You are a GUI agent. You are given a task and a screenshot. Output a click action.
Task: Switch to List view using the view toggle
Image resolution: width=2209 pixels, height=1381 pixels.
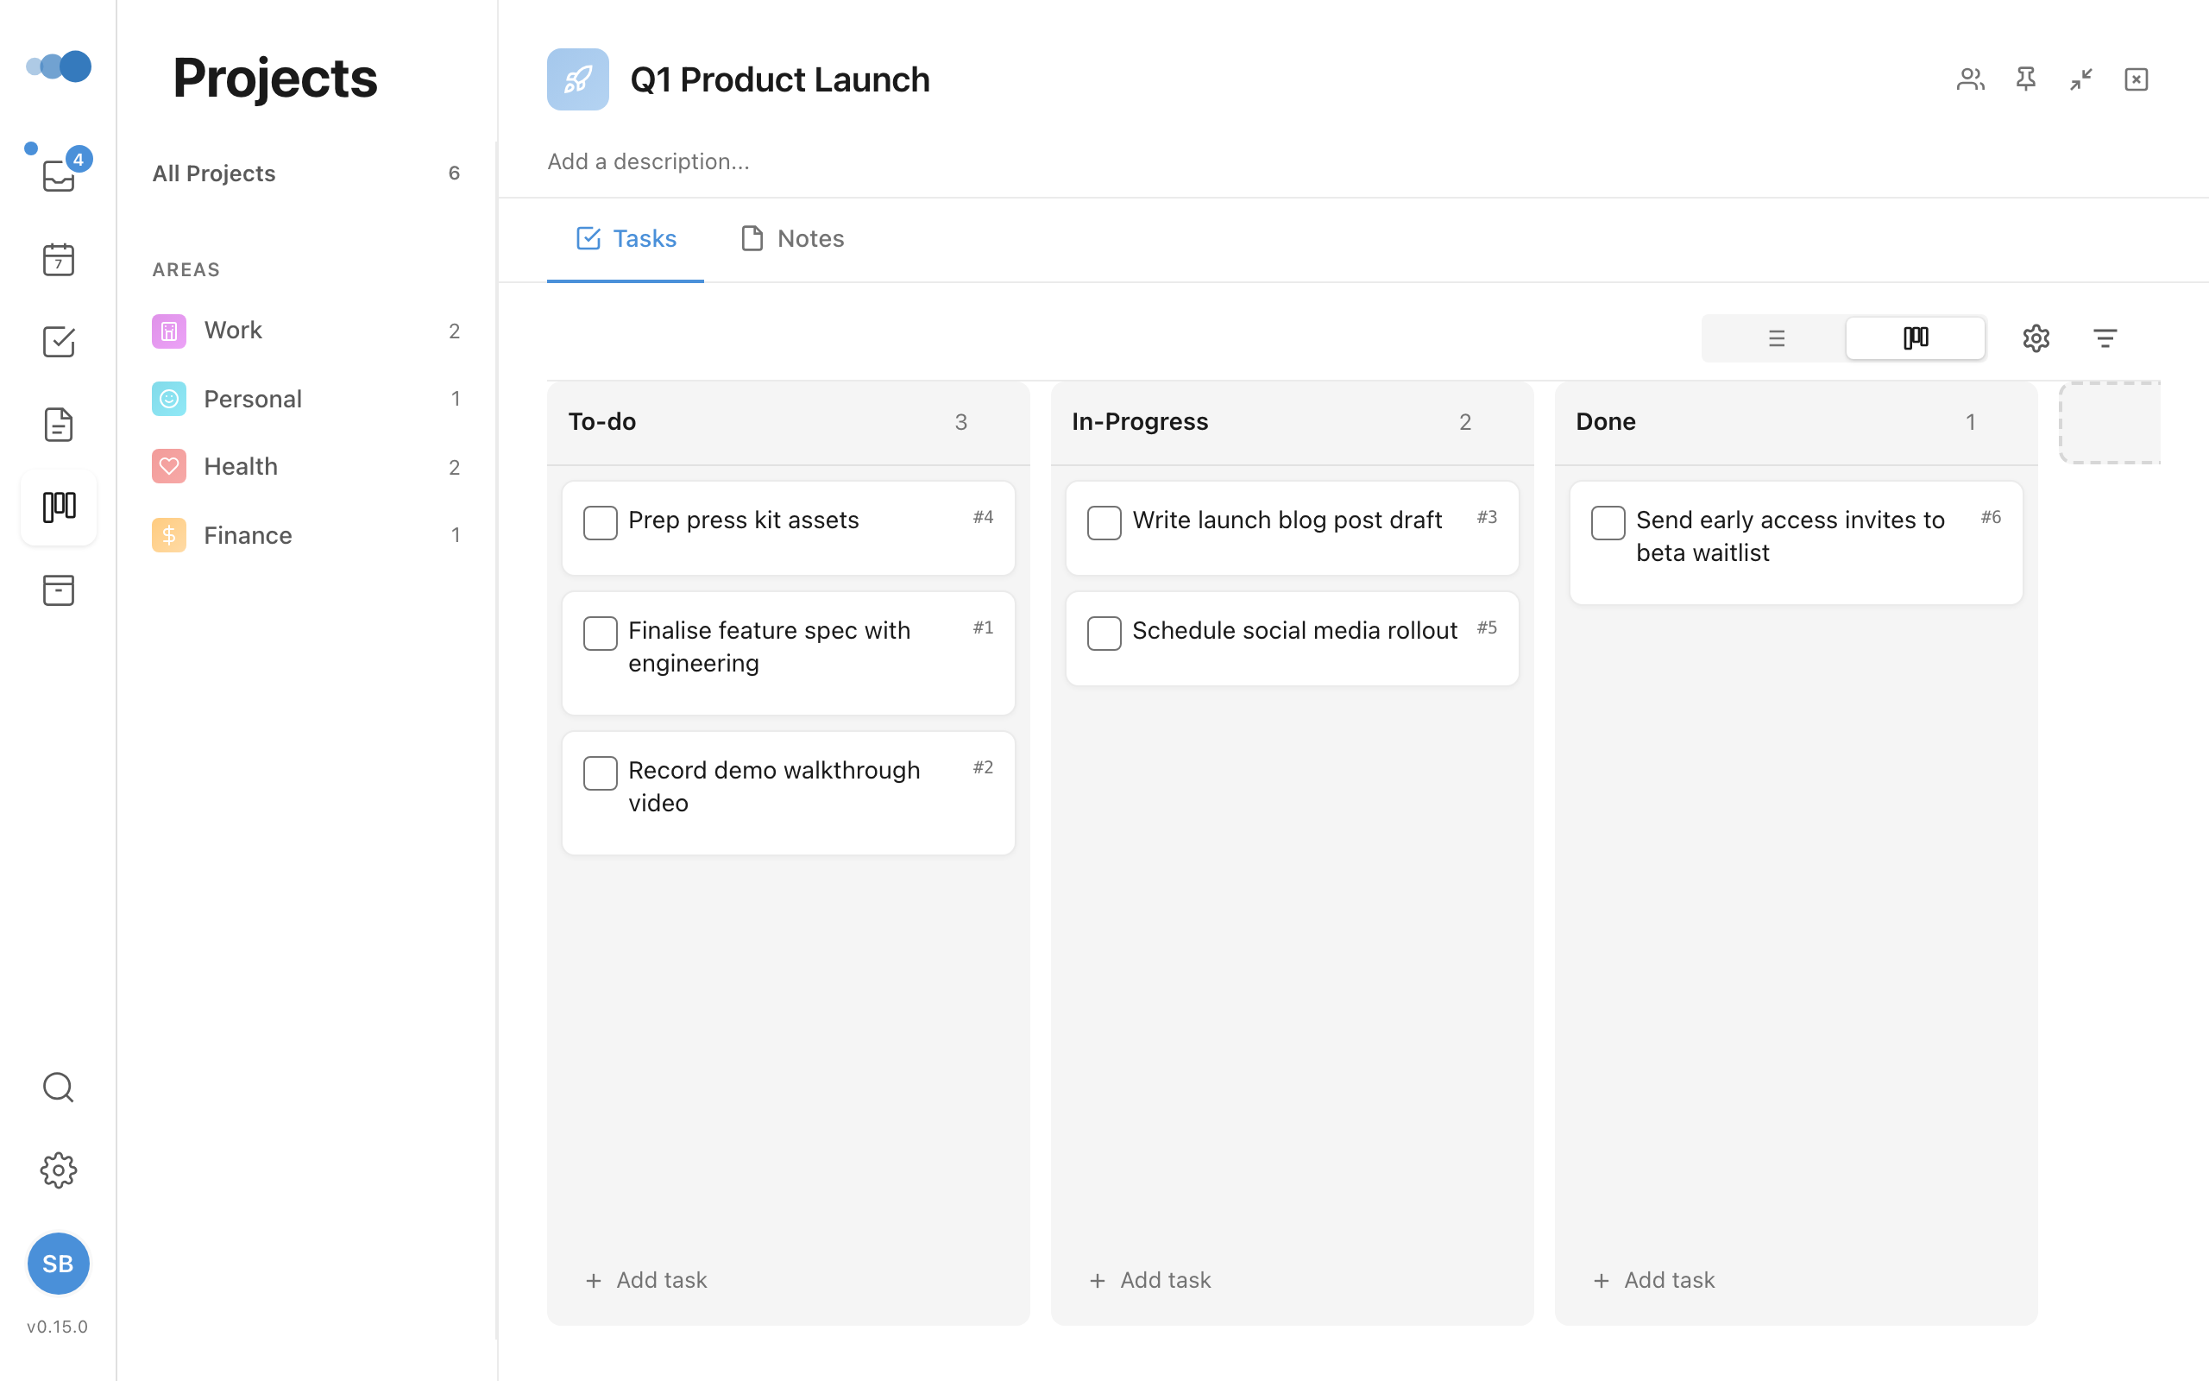pyautogui.click(x=1776, y=338)
